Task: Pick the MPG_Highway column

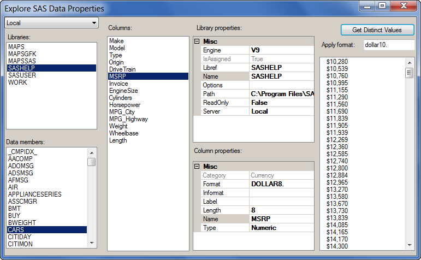Action: (x=128, y=119)
